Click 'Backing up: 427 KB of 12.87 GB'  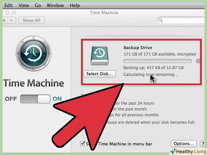point(154,68)
